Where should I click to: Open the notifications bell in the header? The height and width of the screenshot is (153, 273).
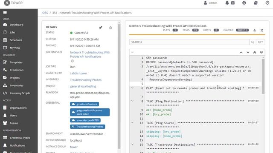pyautogui.click(x=227, y=3)
